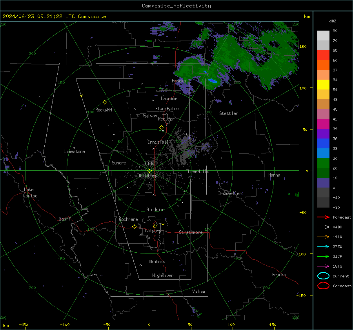353x330 pixels.
Task: Click the Stettler city label
Action: (x=229, y=113)
